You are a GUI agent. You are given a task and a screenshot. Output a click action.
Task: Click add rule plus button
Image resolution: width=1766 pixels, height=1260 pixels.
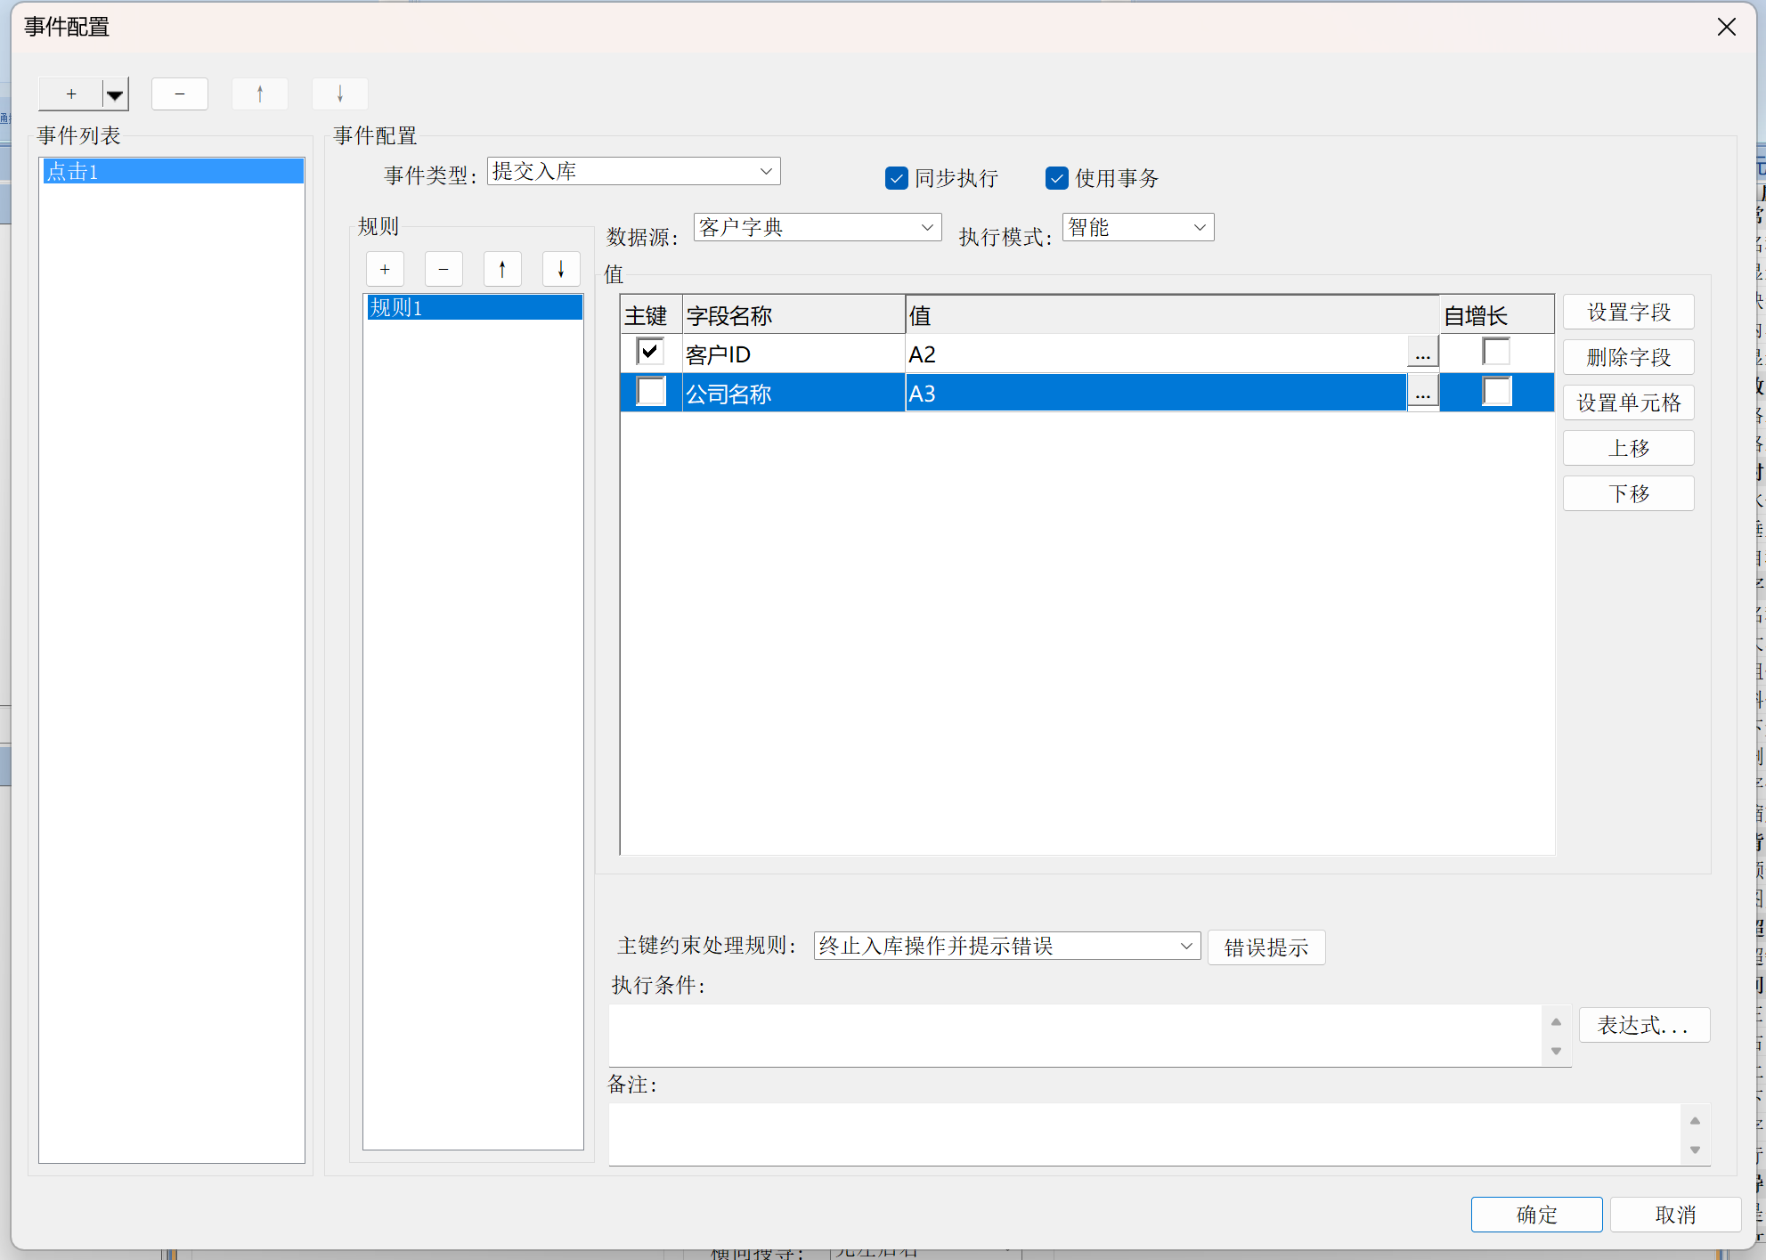click(385, 270)
